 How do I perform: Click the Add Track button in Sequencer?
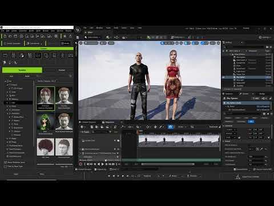pos(85,132)
